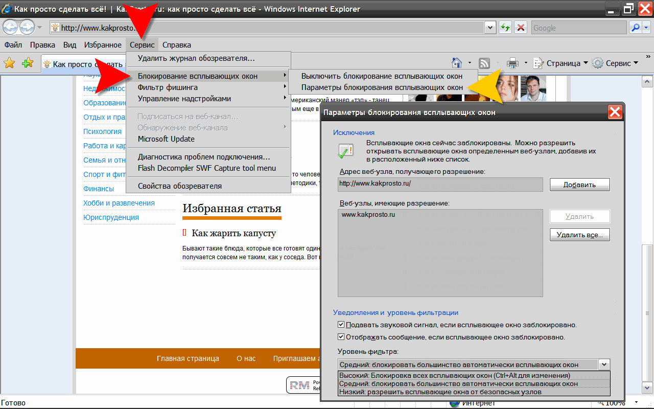Open the Home button dropdown arrow
The width and height of the screenshot is (654, 409).
pyautogui.click(x=470, y=63)
